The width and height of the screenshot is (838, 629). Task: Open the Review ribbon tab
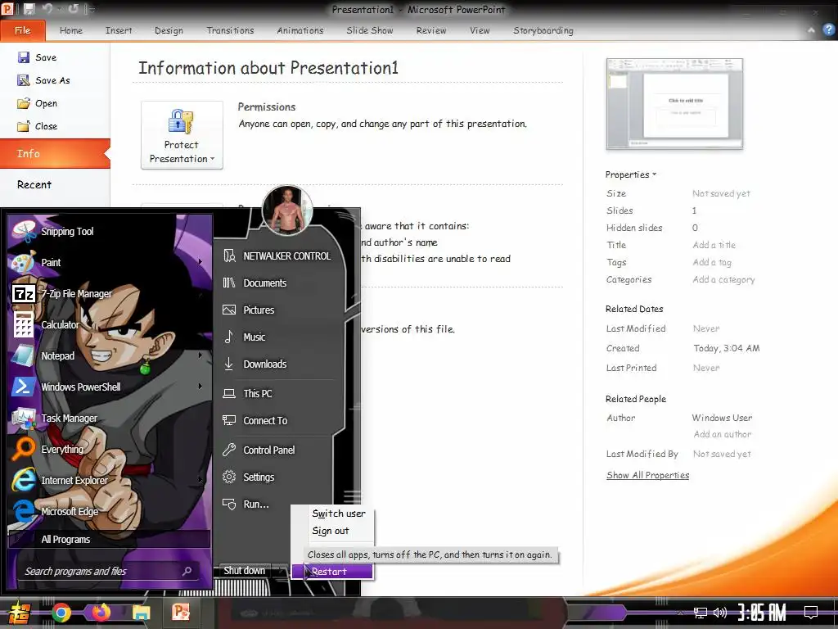pyautogui.click(x=431, y=30)
